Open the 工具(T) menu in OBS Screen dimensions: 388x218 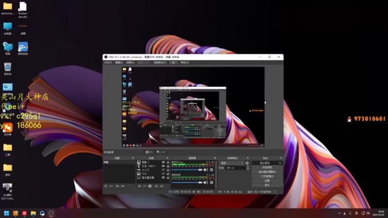click(173, 62)
